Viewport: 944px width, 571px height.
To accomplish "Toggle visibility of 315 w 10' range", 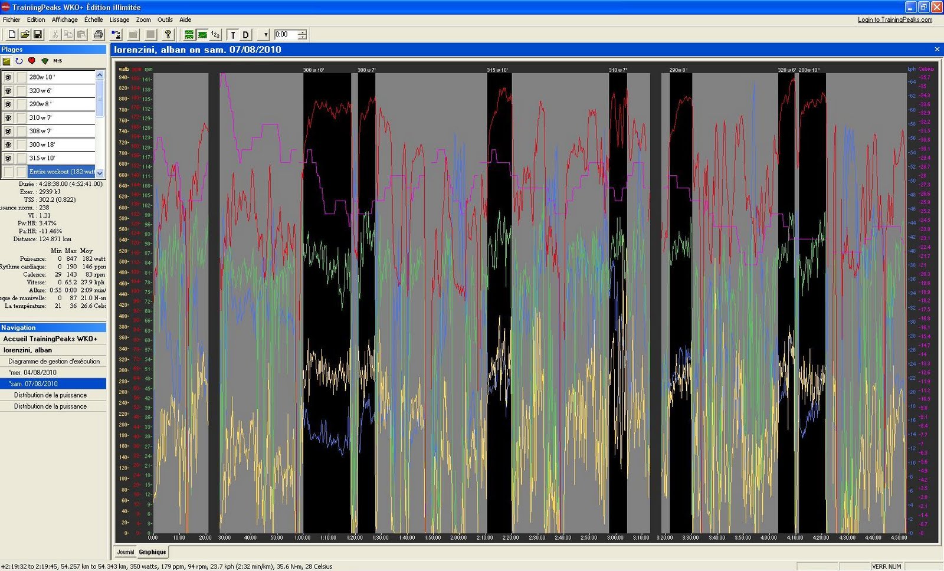I will click(x=8, y=159).
